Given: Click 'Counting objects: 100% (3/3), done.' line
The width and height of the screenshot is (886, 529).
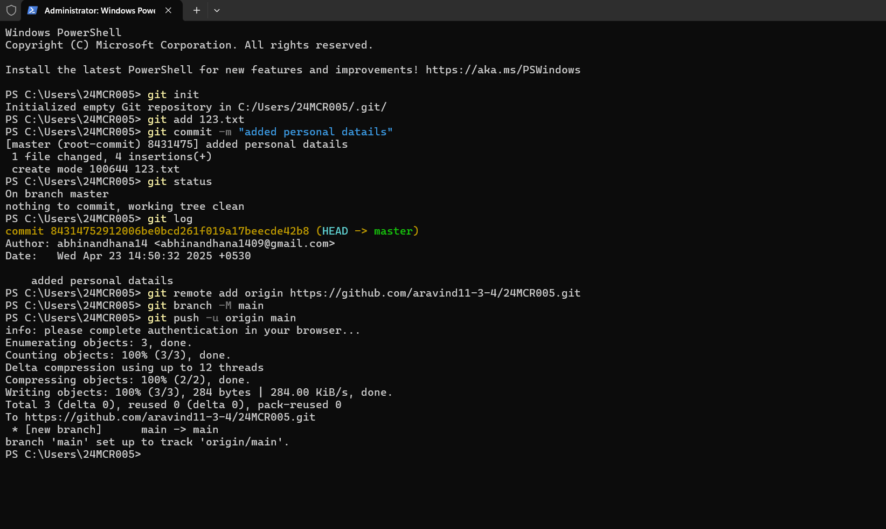Looking at the screenshot, I should point(118,355).
